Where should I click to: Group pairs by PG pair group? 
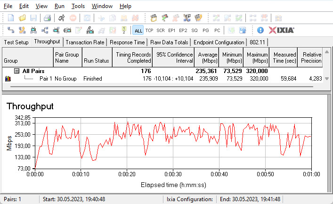point(205,30)
